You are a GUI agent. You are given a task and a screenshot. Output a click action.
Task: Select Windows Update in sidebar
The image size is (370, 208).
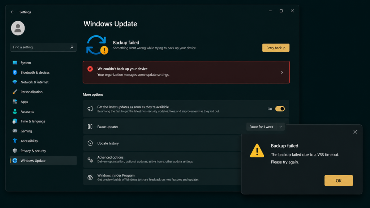[x=43, y=161]
